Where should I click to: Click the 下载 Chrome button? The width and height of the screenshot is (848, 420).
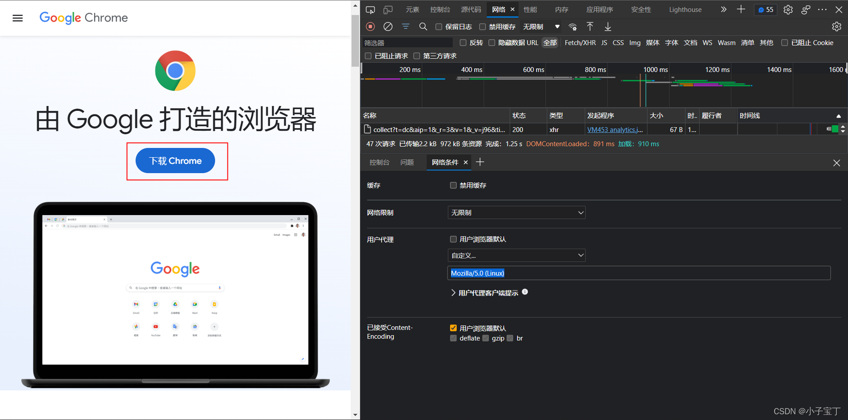[175, 161]
